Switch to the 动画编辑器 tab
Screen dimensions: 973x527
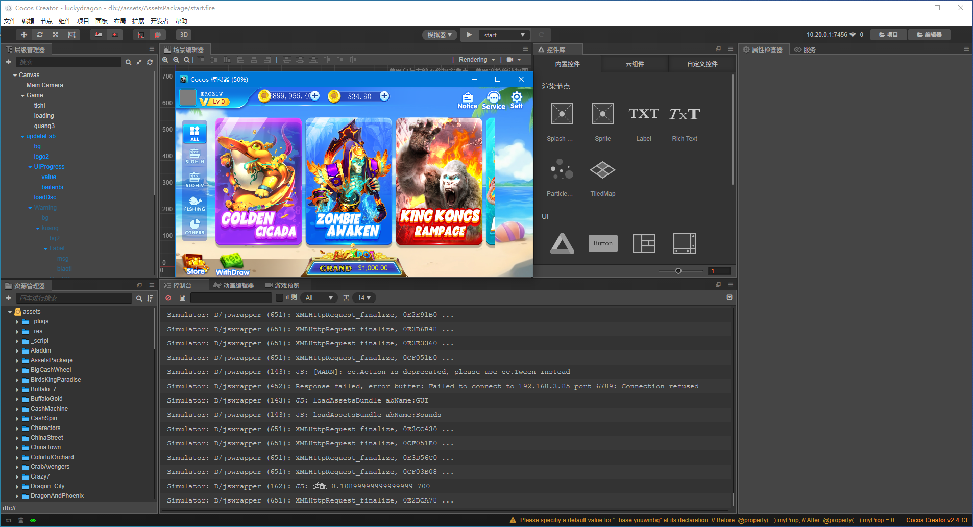point(234,285)
